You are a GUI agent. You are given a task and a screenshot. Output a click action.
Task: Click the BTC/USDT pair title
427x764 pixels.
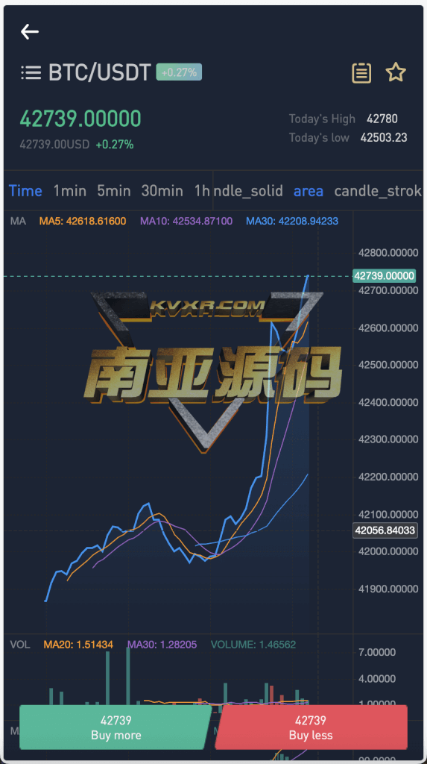coord(100,72)
